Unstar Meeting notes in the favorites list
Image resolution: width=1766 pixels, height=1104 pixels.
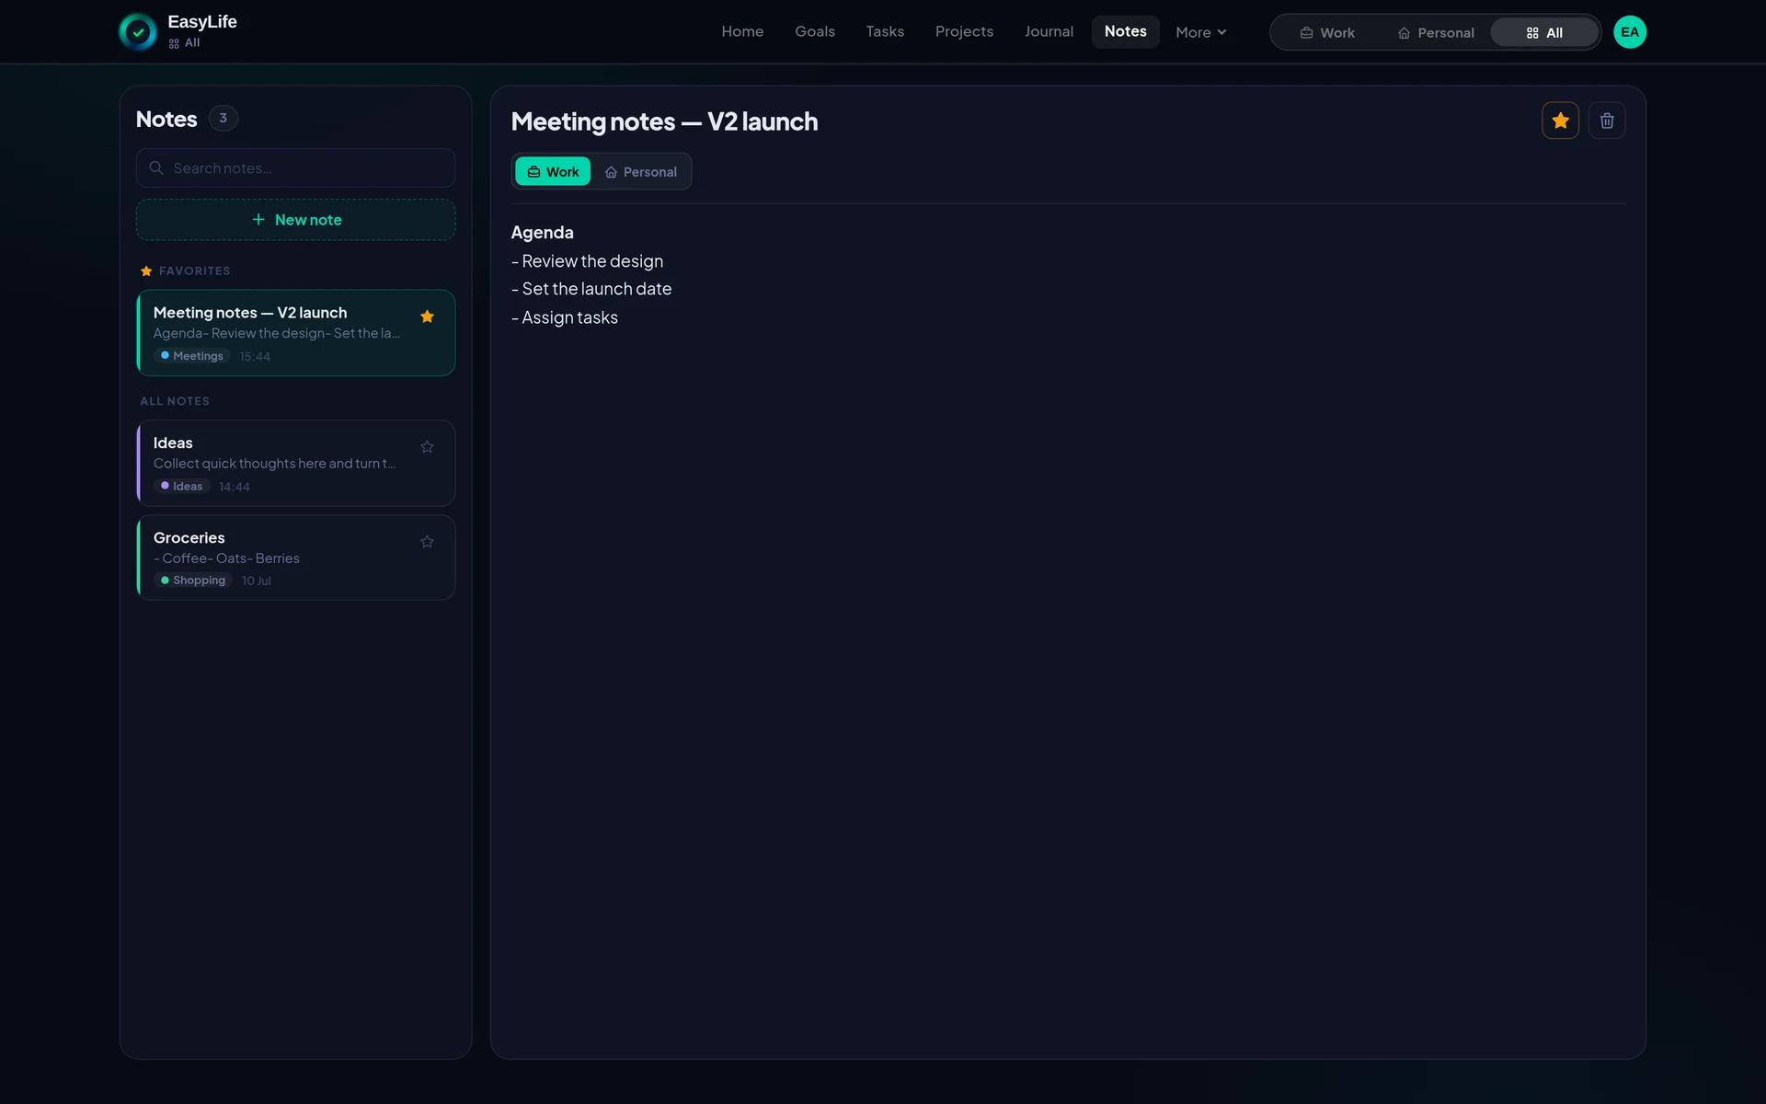pyautogui.click(x=427, y=316)
